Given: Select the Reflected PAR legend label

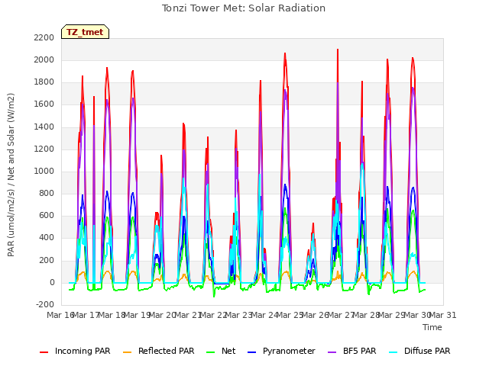Looking at the screenshot, I should coord(167,351).
